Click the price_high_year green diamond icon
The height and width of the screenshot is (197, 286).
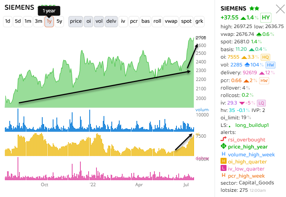[x=224, y=146]
